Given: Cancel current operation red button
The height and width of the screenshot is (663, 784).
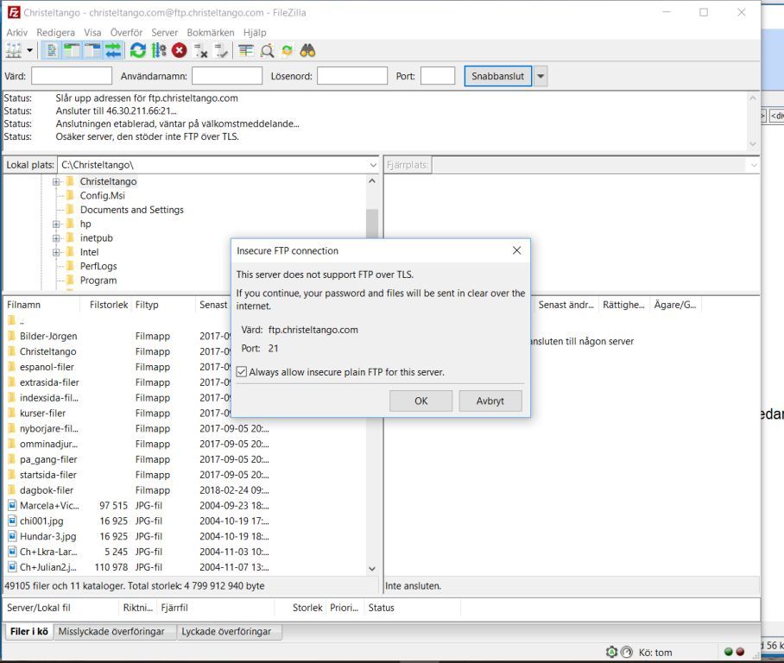Looking at the screenshot, I should 179,50.
